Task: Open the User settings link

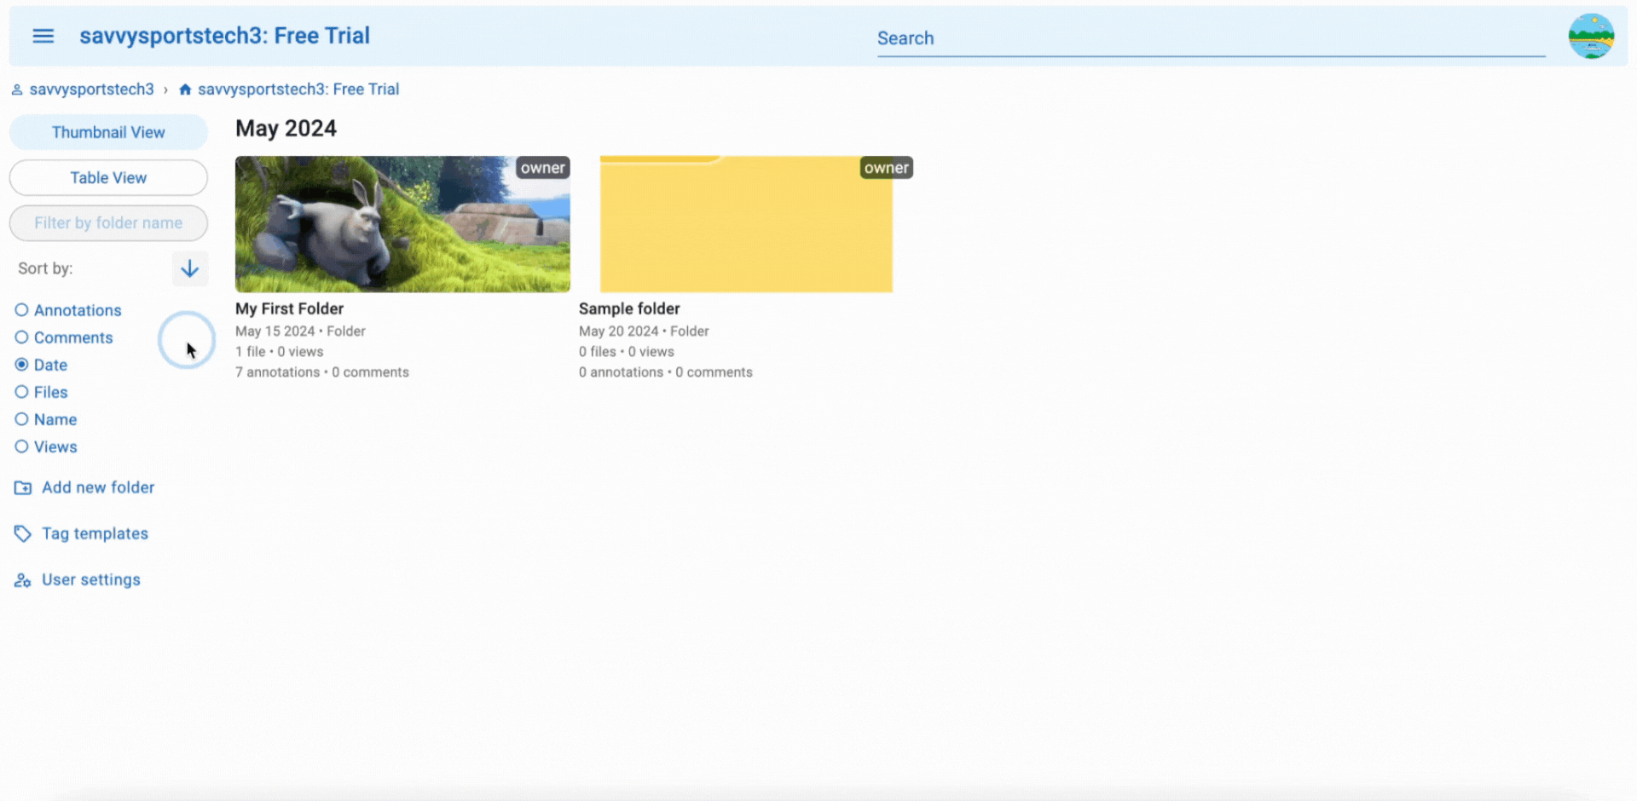Action: [x=91, y=579]
